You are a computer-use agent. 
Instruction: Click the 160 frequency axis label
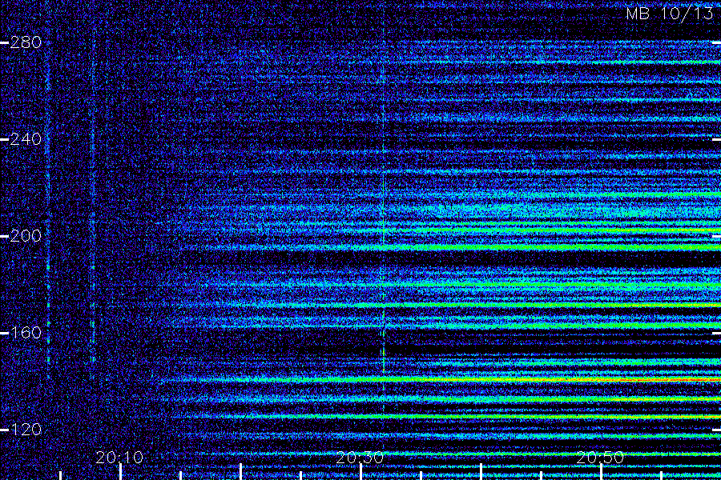pyautogui.click(x=26, y=333)
